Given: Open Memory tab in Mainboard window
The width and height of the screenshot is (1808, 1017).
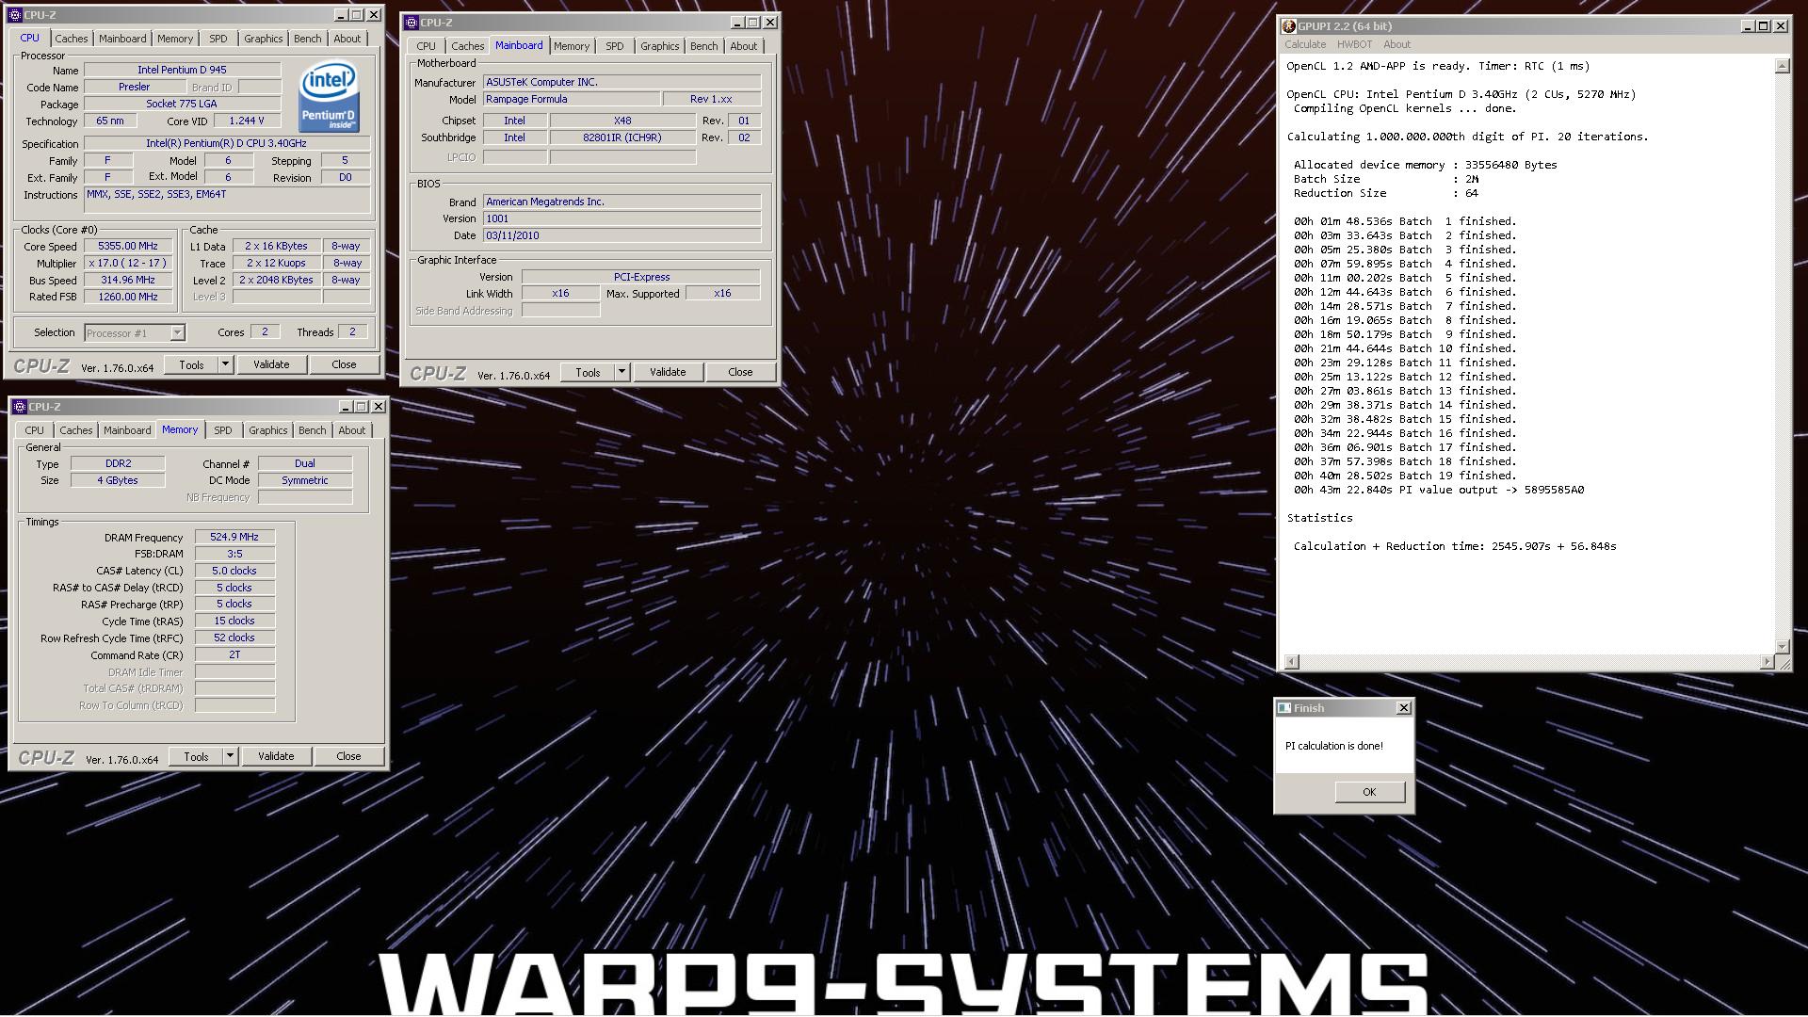Looking at the screenshot, I should coord(572,46).
